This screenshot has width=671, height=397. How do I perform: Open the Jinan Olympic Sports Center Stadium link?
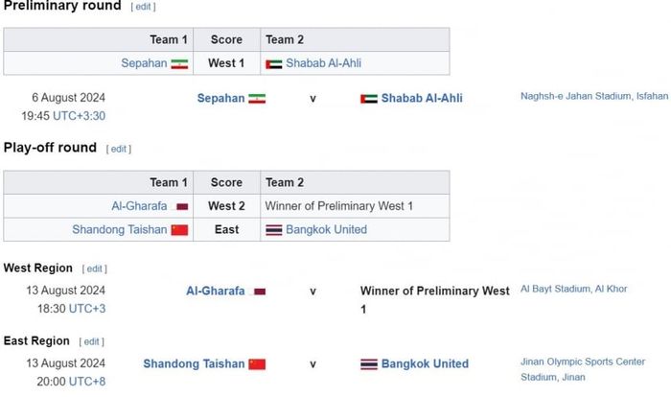pos(583,369)
